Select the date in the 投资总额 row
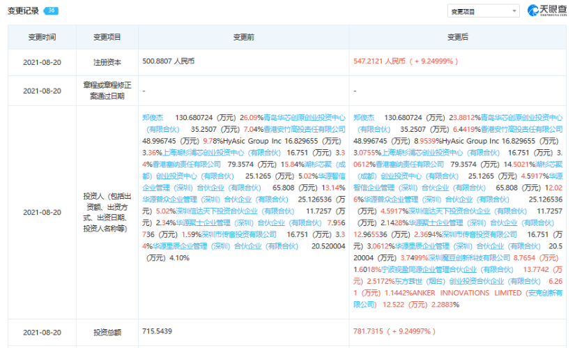575x348 pixels. pos(43,333)
